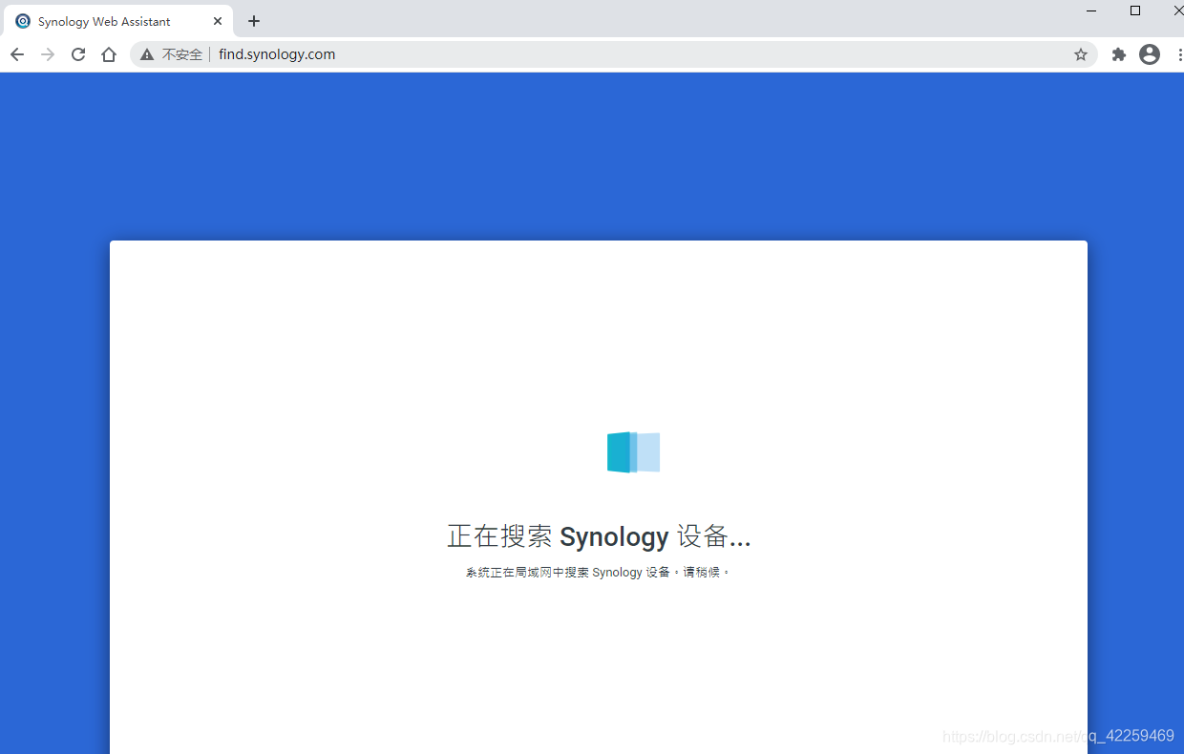
Task: Bookmark this page with the star
Action: click(1081, 54)
